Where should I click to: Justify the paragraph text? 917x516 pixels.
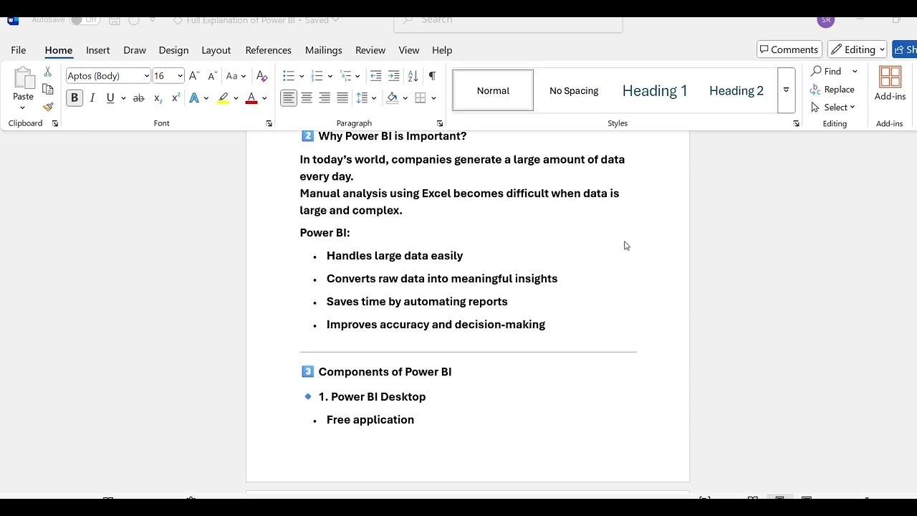point(342,98)
